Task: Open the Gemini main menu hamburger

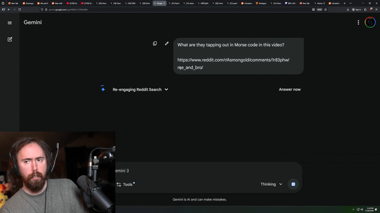Action: click(9, 22)
